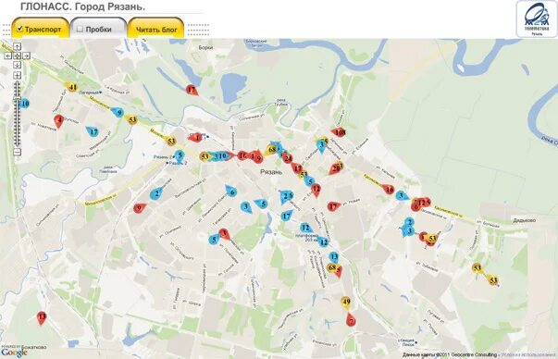Select red route 9 marker beside blue 2
Image resolution: width=558 pixels, height=359 pixels.
point(140,208)
